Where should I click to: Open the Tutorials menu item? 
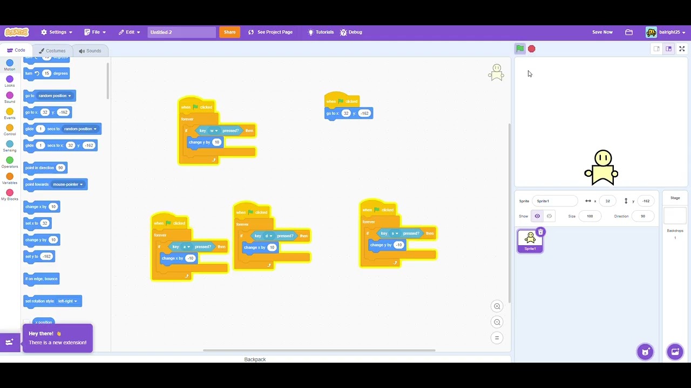[321, 32]
